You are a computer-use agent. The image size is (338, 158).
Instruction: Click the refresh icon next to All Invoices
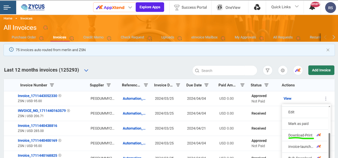point(45,28)
